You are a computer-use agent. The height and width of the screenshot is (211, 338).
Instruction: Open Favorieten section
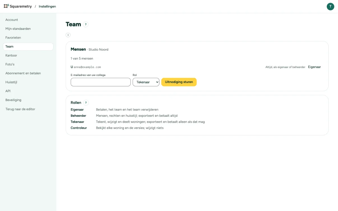[28, 38]
